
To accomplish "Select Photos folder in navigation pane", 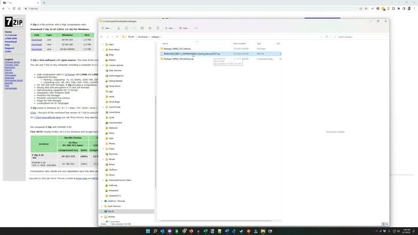I will [112, 144].
